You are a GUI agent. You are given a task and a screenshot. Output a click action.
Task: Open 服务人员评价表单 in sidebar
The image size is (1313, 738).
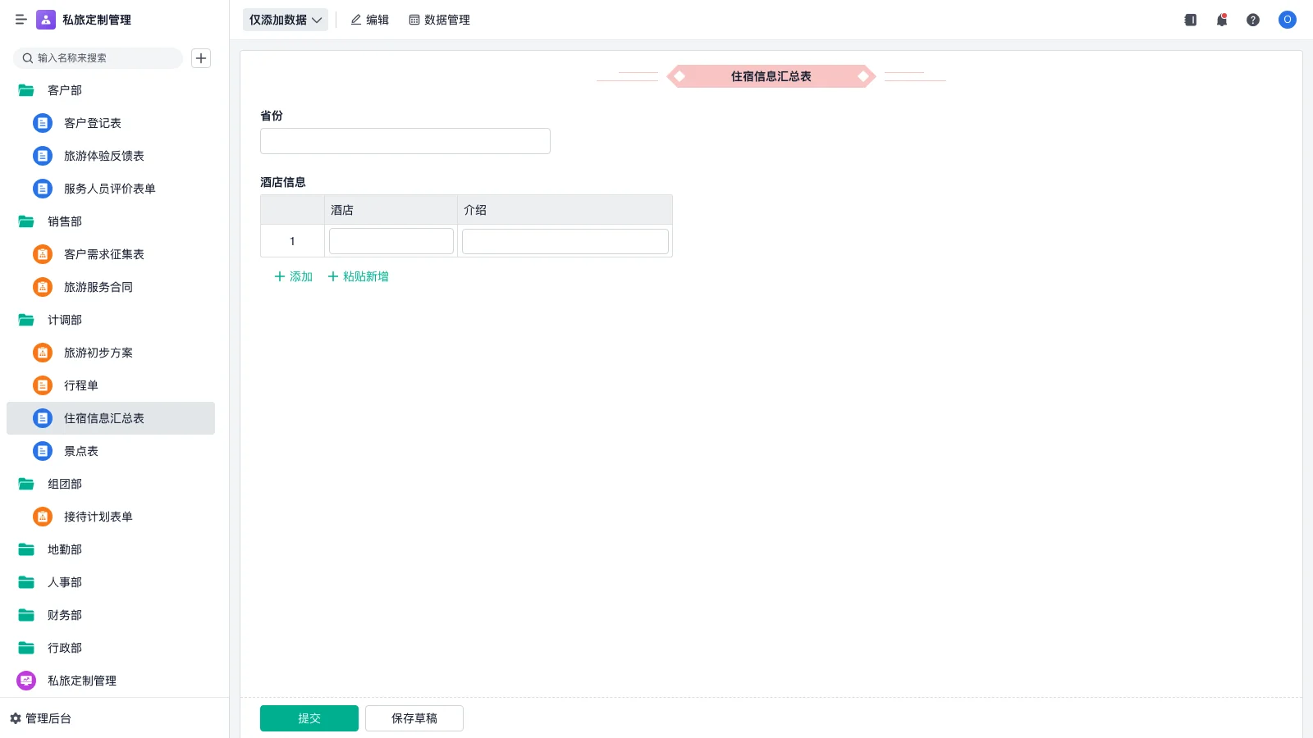coord(111,189)
